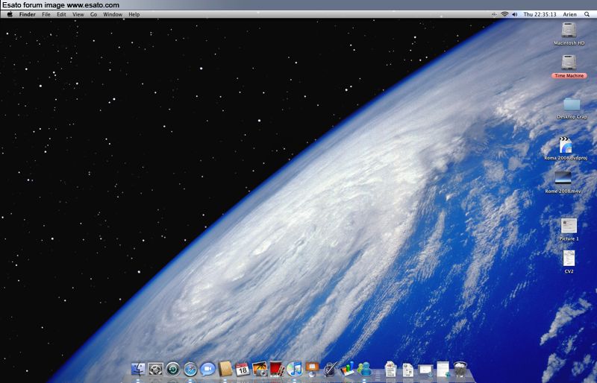597x383 pixels.
Task: Select Rome 2008.m4v video file
Action: point(563,182)
